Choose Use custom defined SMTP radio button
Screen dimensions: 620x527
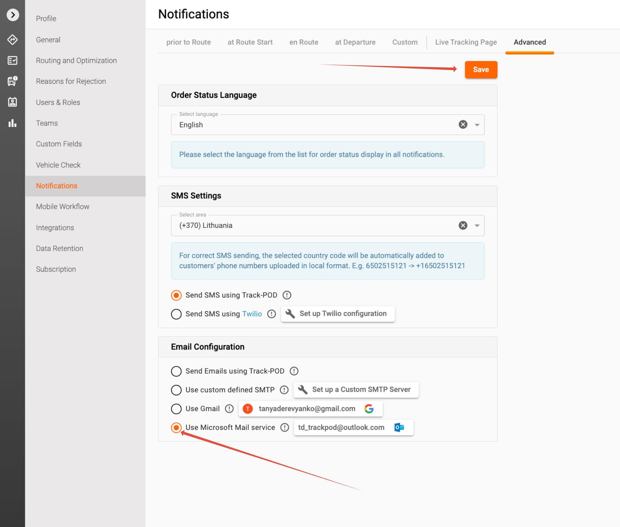point(176,390)
